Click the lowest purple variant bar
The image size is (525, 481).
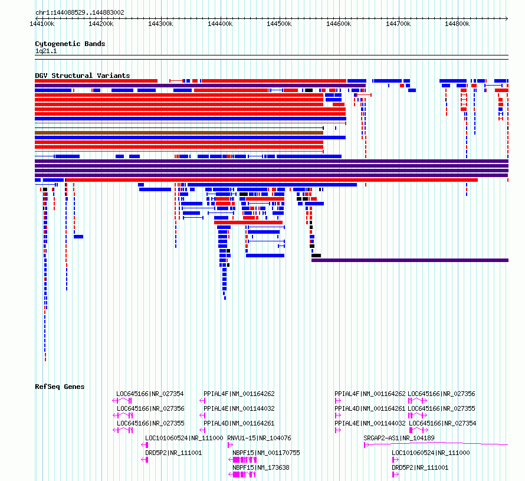410,260
